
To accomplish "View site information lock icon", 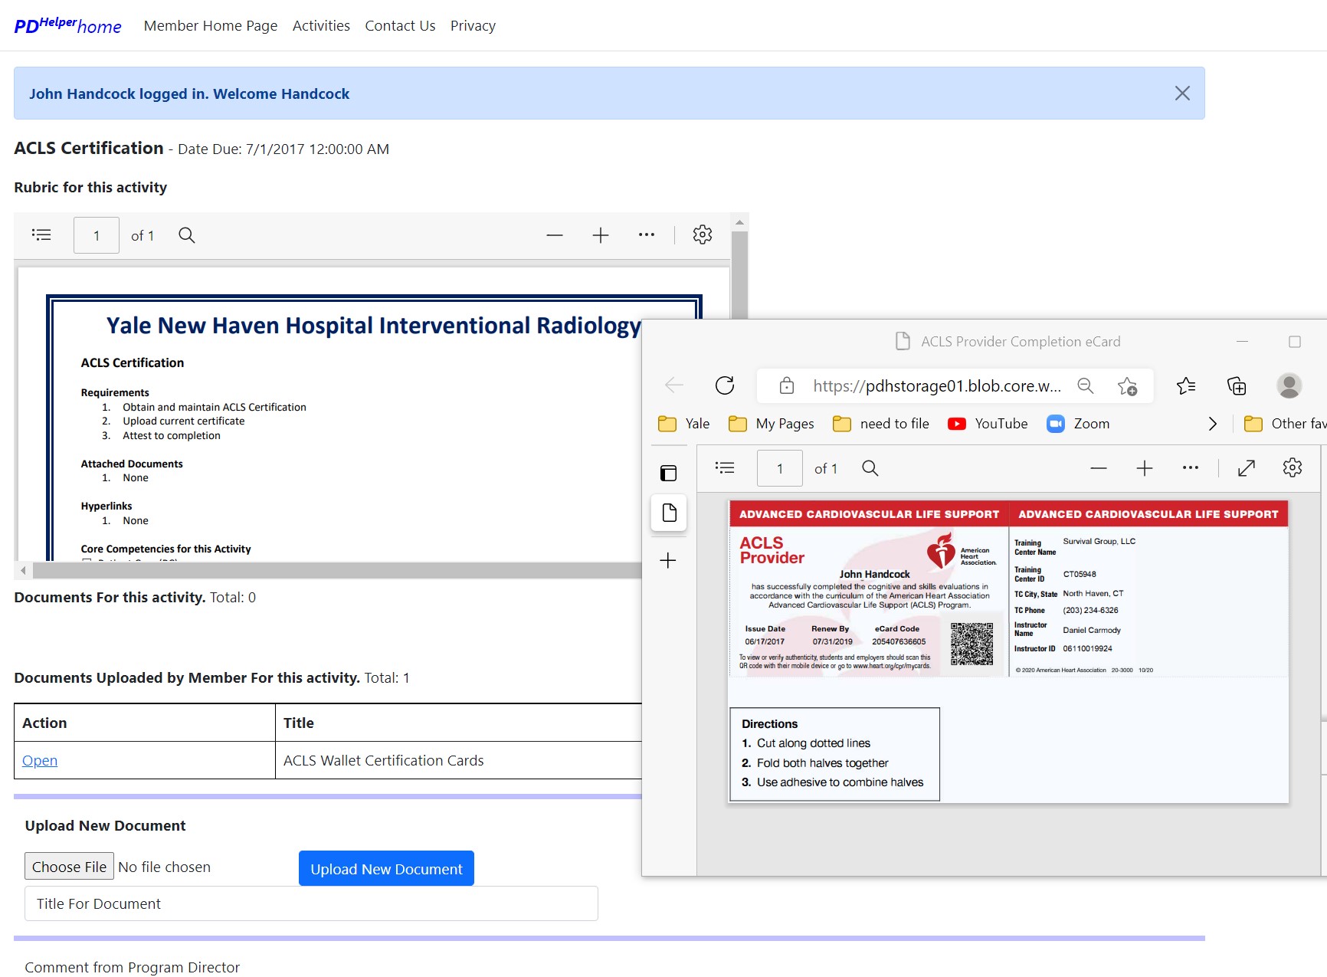I will (787, 385).
